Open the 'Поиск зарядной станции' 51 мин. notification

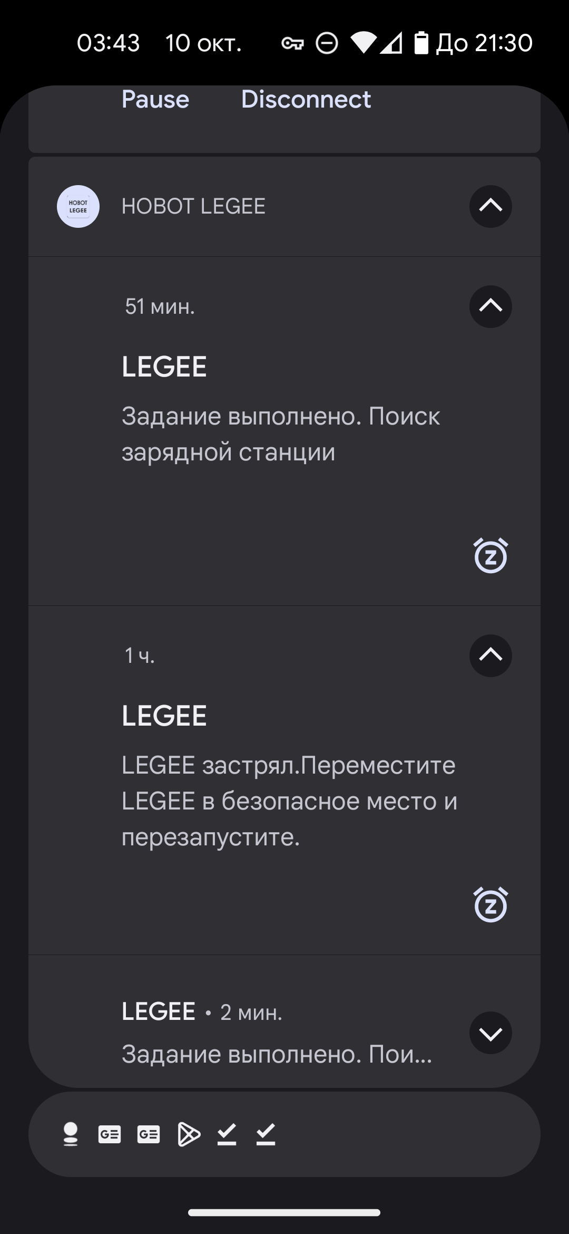[x=280, y=434]
